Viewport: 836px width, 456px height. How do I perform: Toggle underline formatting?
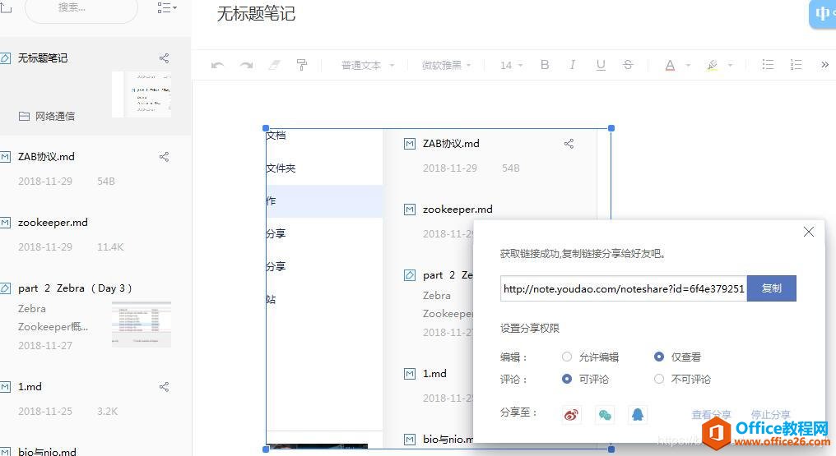click(x=601, y=65)
